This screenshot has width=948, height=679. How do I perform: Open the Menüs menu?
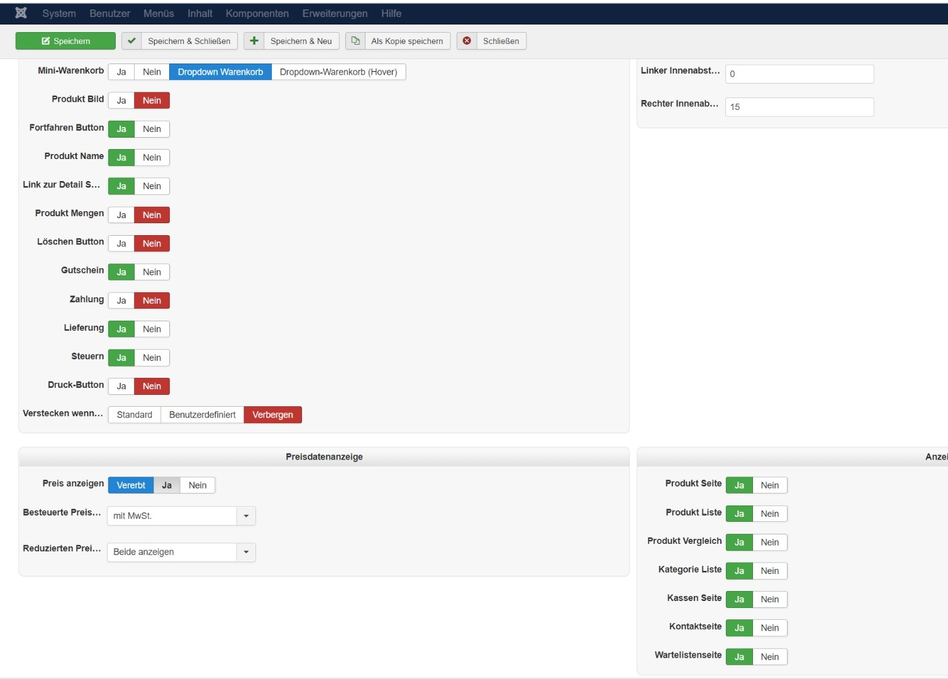coord(159,13)
